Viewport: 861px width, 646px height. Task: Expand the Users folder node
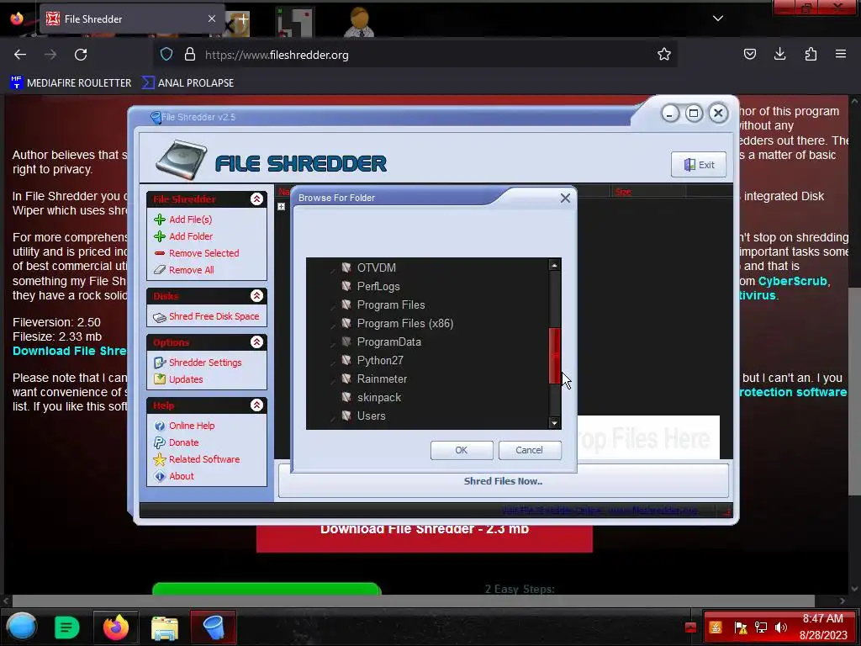pos(333,419)
